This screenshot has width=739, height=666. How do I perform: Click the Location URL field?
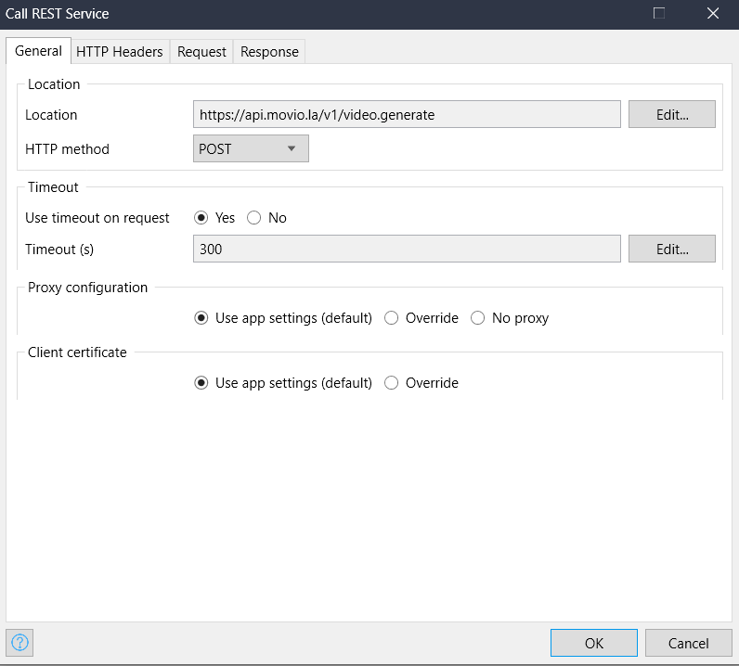coord(407,115)
